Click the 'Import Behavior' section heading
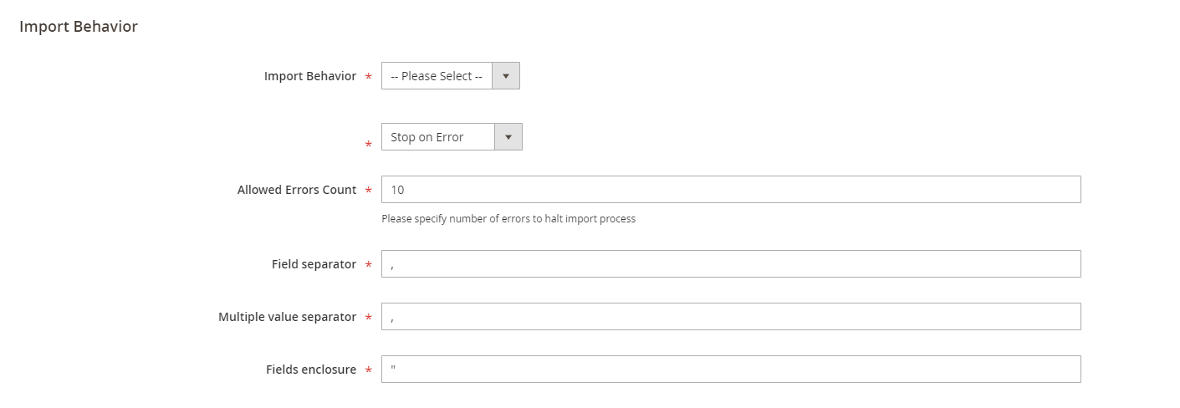This screenshot has height=408, width=1180. point(79,27)
